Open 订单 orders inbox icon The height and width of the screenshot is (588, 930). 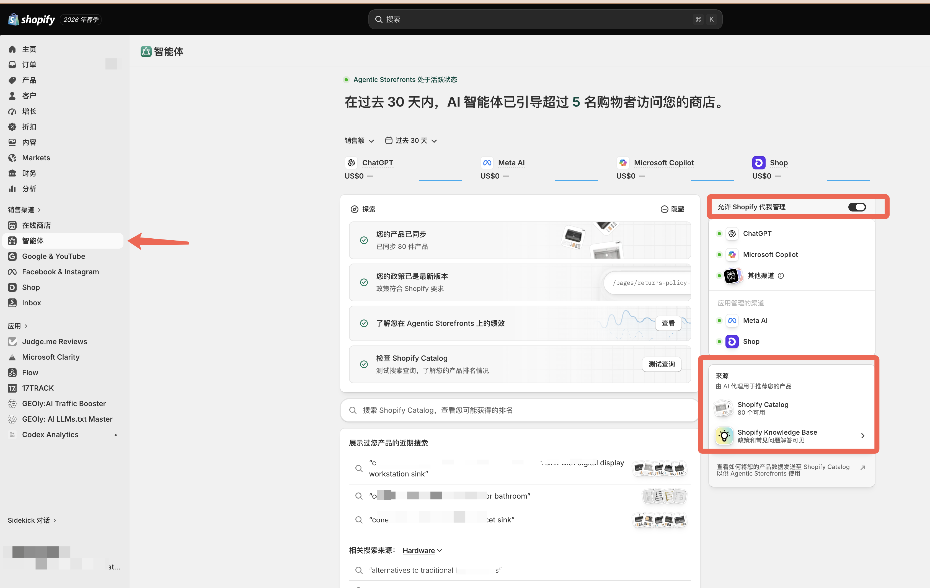click(x=12, y=65)
